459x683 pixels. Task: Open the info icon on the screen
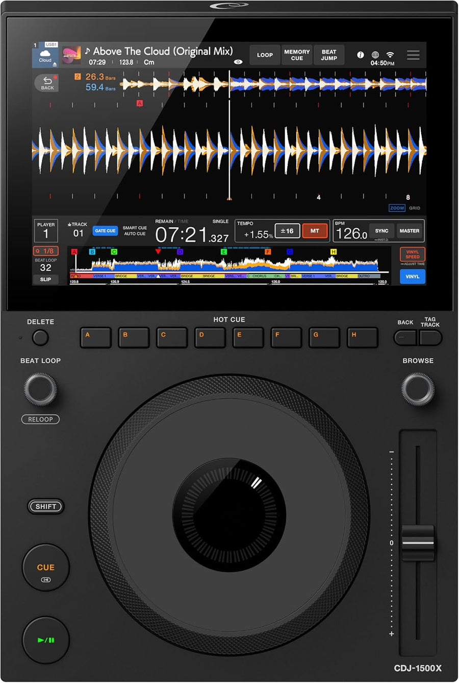(360, 55)
